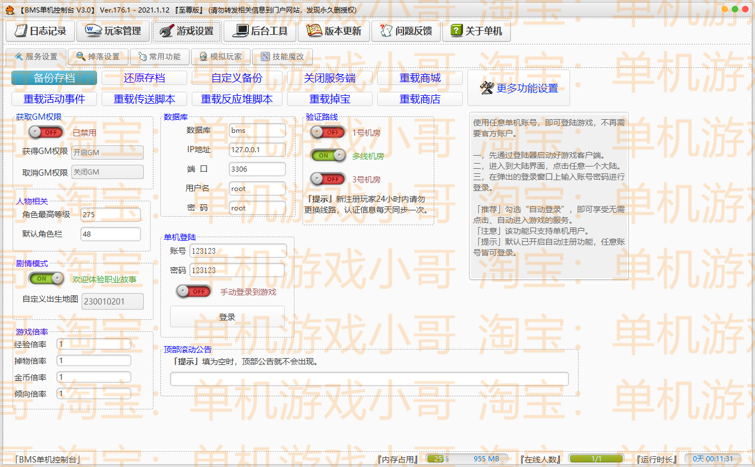The image size is (755, 467).
Task: Open 版本更新 tab
Action: click(x=334, y=31)
